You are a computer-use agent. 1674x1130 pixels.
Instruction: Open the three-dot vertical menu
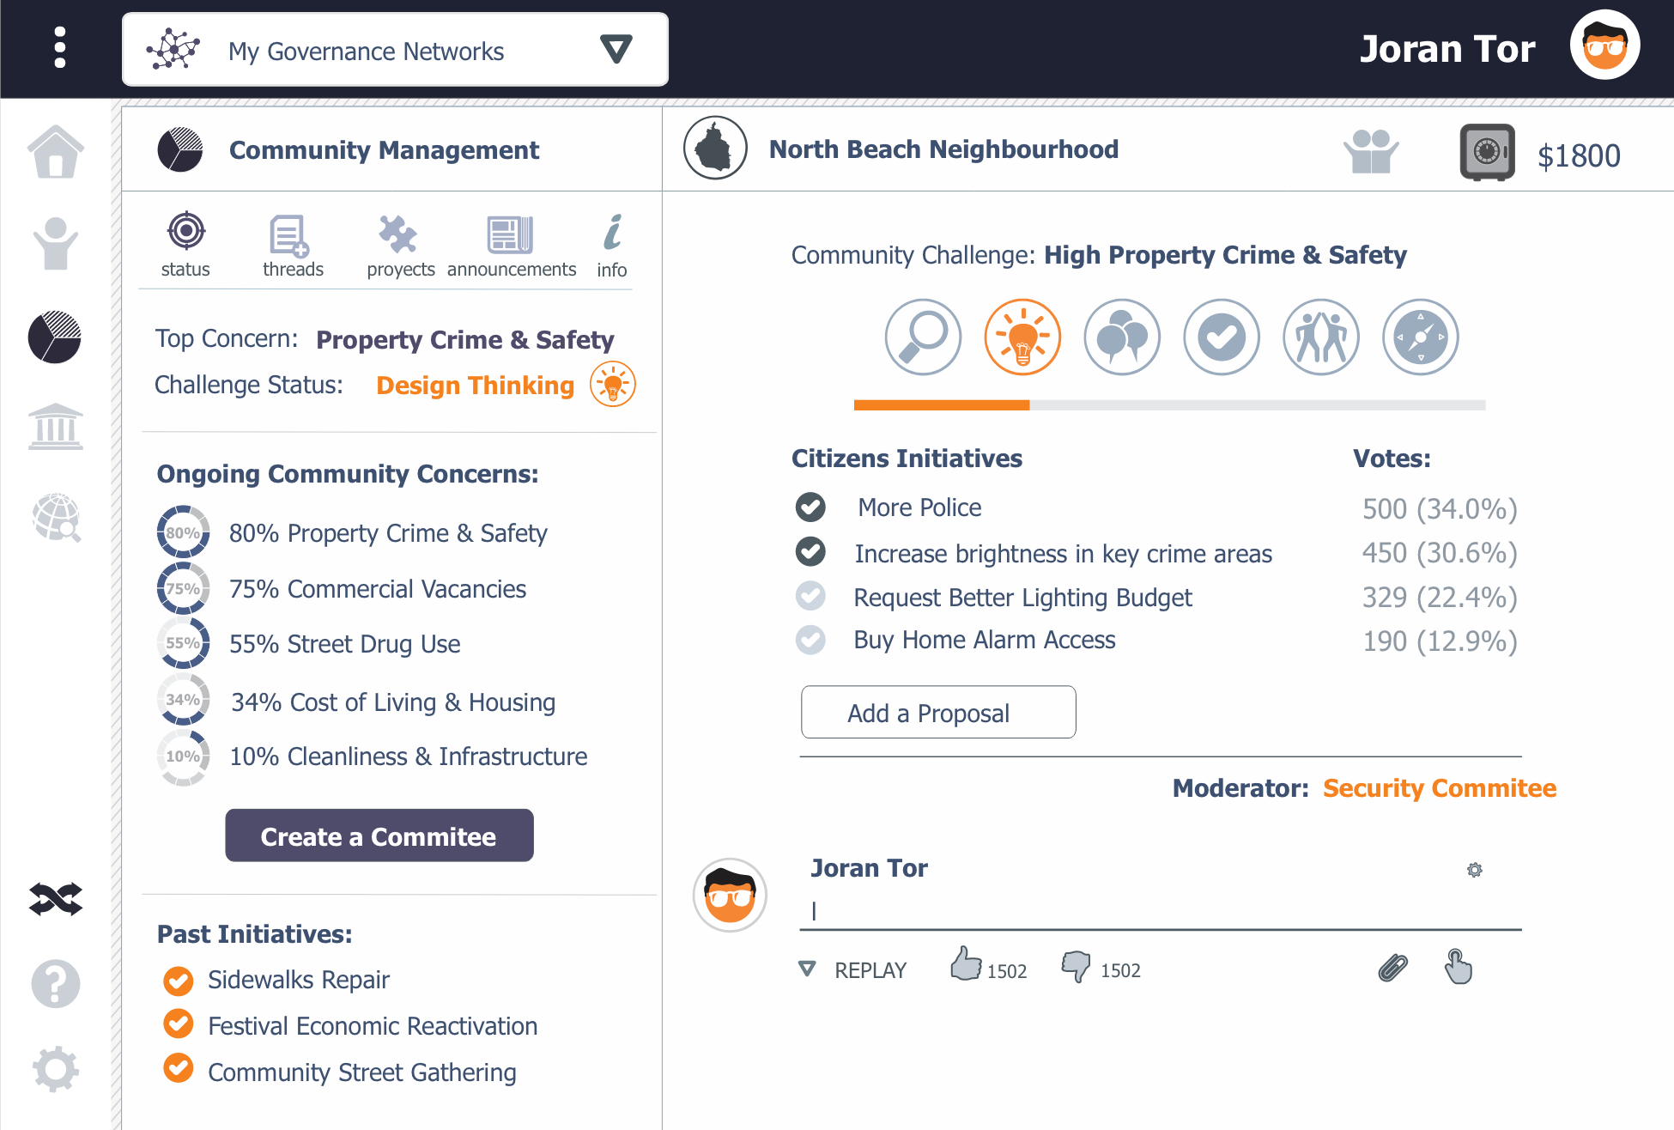tap(59, 47)
